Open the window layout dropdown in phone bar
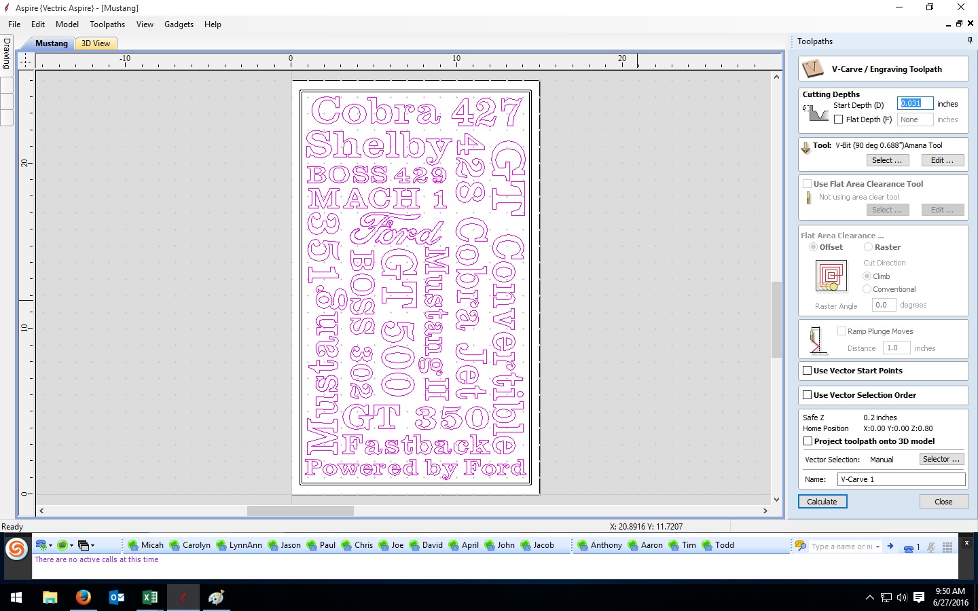Screen dimensions: 978x611 pyautogui.click(x=92, y=546)
